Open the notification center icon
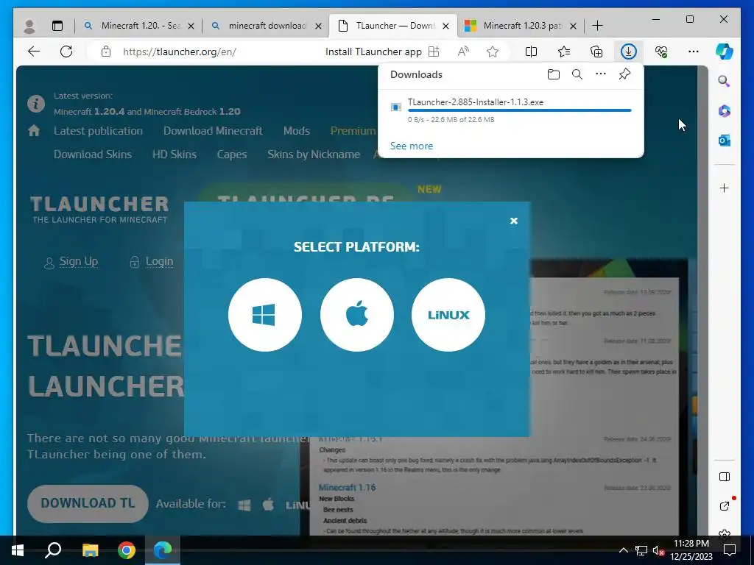 click(x=730, y=550)
